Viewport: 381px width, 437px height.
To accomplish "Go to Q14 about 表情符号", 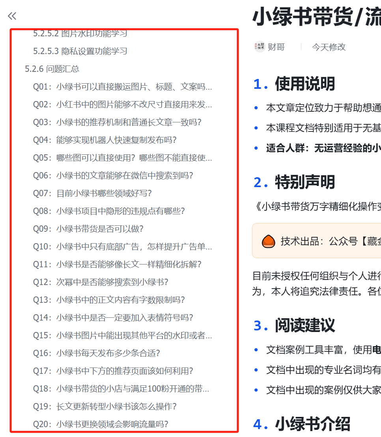I will [x=113, y=318].
